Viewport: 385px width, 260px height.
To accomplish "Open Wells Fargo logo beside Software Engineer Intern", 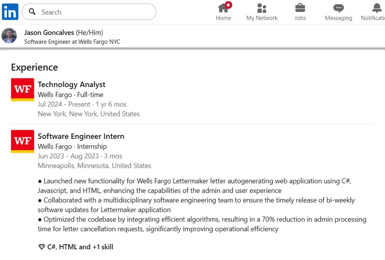I will pyautogui.click(x=23, y=141).
